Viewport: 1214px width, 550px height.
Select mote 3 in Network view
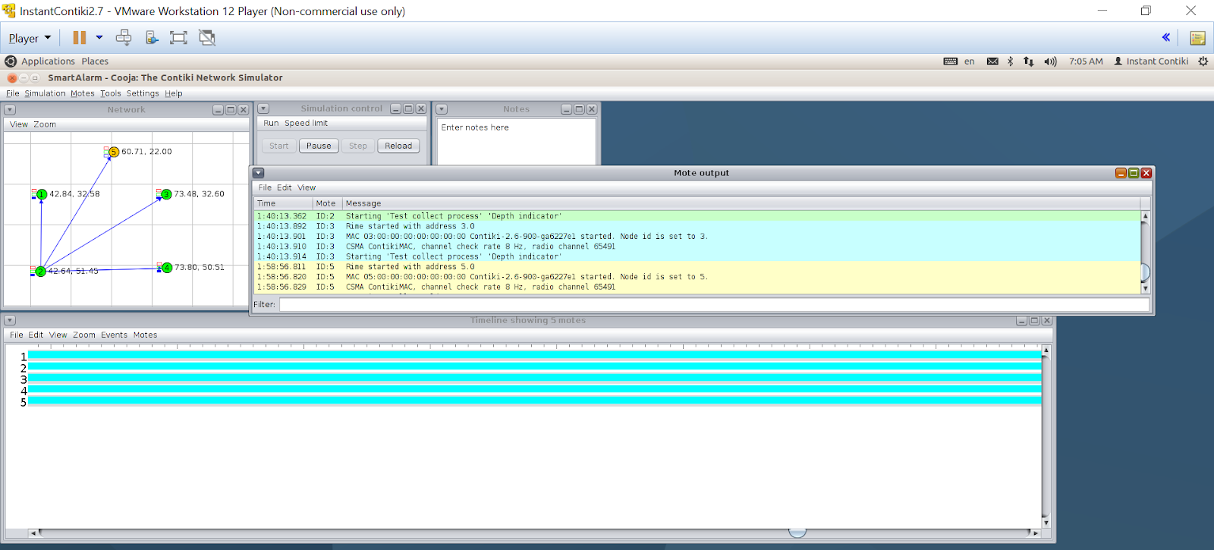click(x=166, y=194)
